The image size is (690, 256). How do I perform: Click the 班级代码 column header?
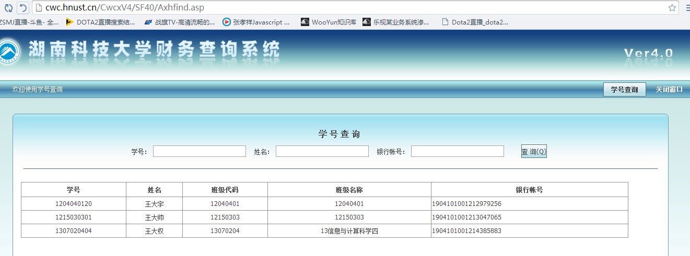225,190
